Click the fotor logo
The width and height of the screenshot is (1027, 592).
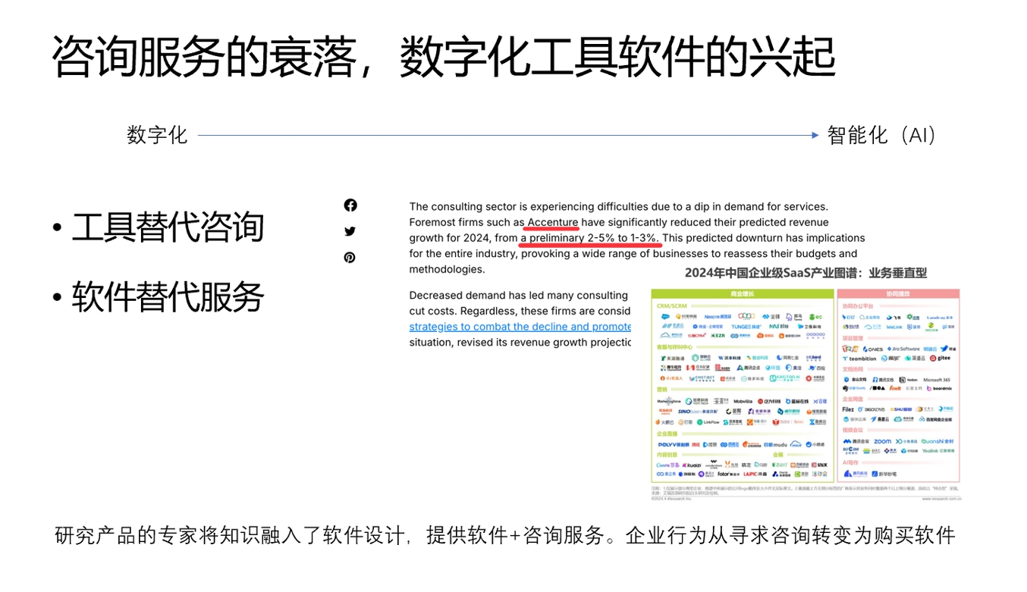[728, 474]
